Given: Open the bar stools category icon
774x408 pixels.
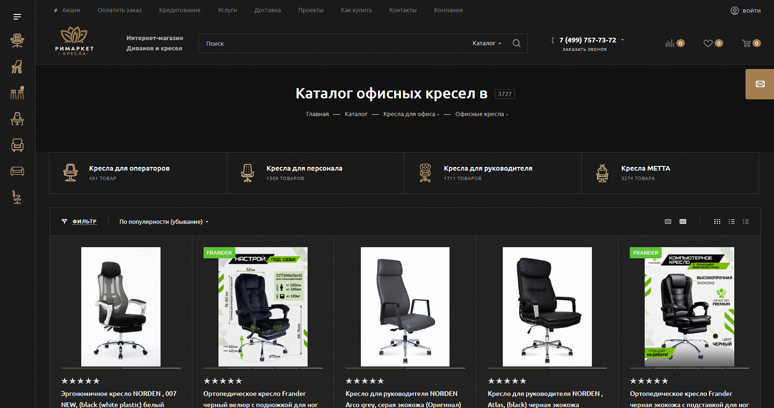Looking at the screenshot, I should [x=18, y=93].
